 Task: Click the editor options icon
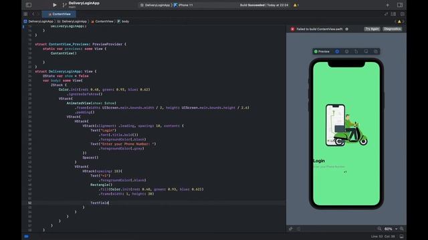coord(386,14)
